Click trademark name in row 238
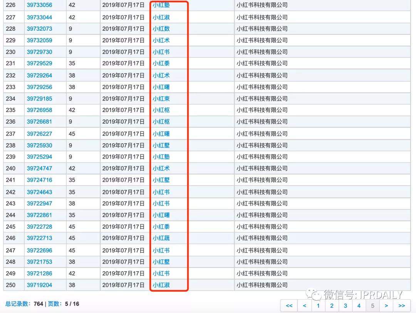 coord(161,146)
